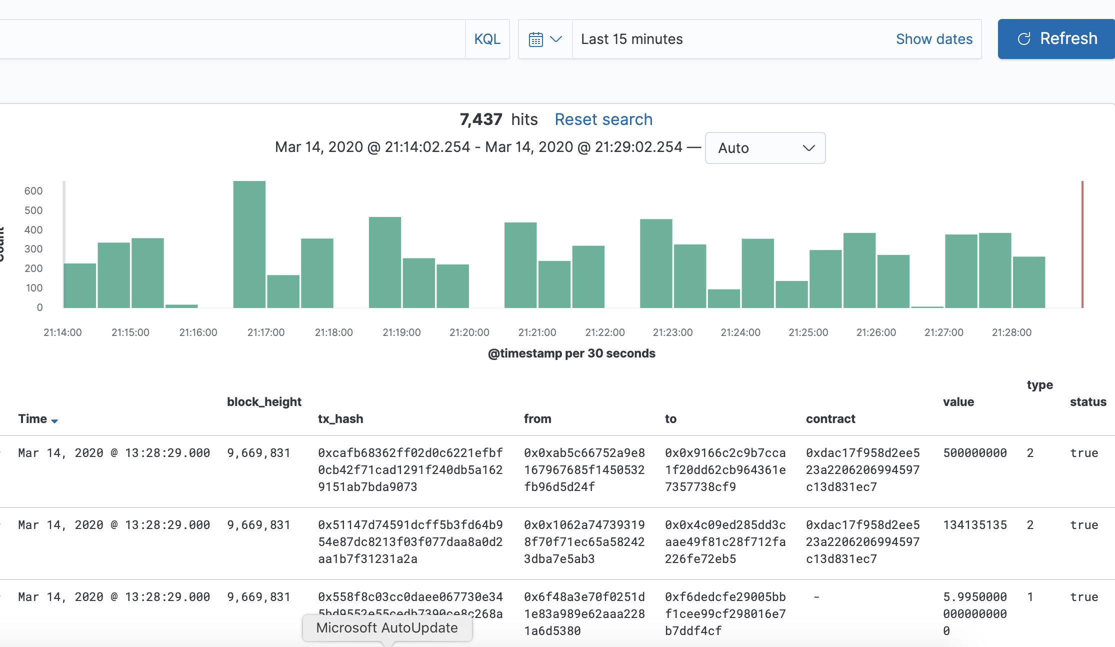The height and width of the screenshot is (647, 1115).
Task: Click the block_height column header
Action: pos(264,402)
